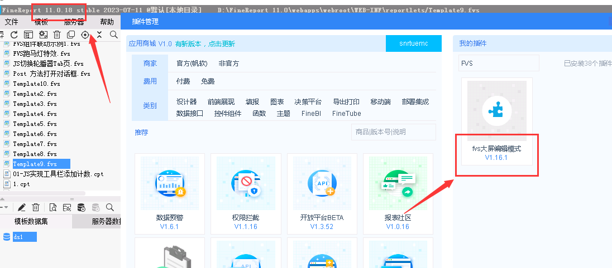612x268 pixels.
Task: Click the trash icon above the file tree
Action: point(57,35)
